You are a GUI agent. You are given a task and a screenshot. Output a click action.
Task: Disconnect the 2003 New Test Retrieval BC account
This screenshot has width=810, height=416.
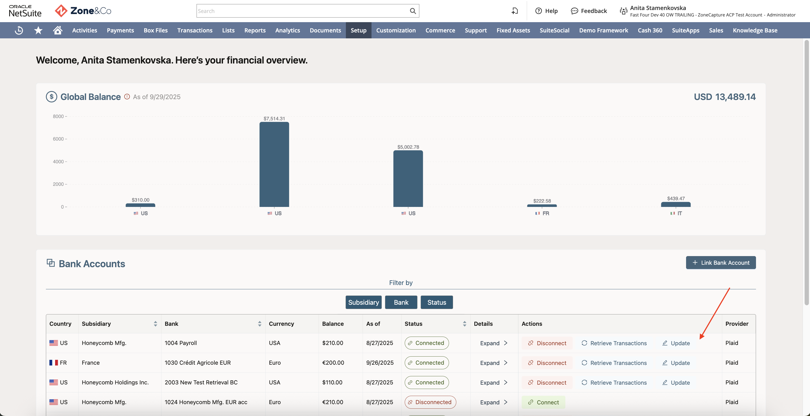547,383
